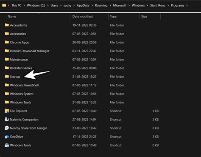Select the OneDrive cloud shortcut icon
Viewport: 201px width, 157px height.
7,137
